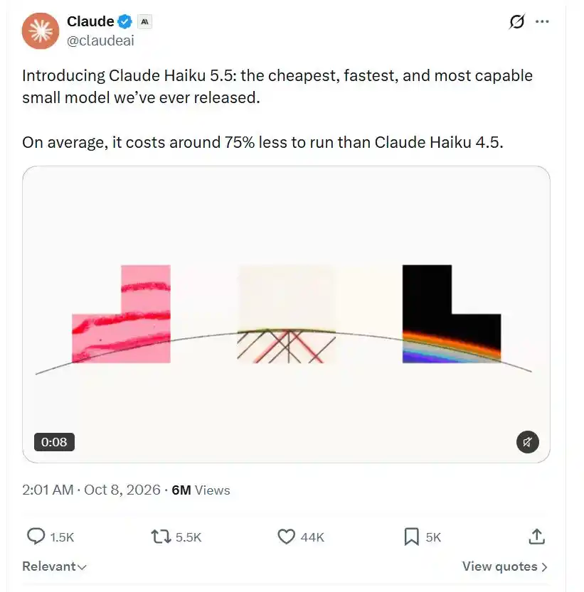Unmute the video with the speaker icon

(527, 442)
